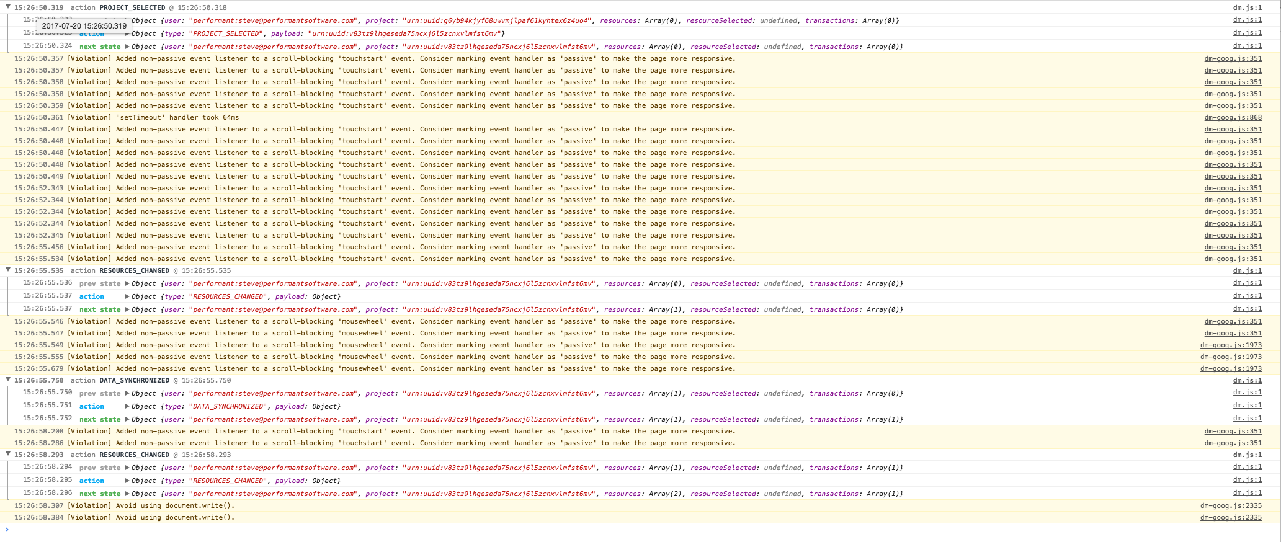Open dm-goog.js:1973 link at 15:26:55.679
The height and width of the screenshot is (542, 1281).
1231,369
